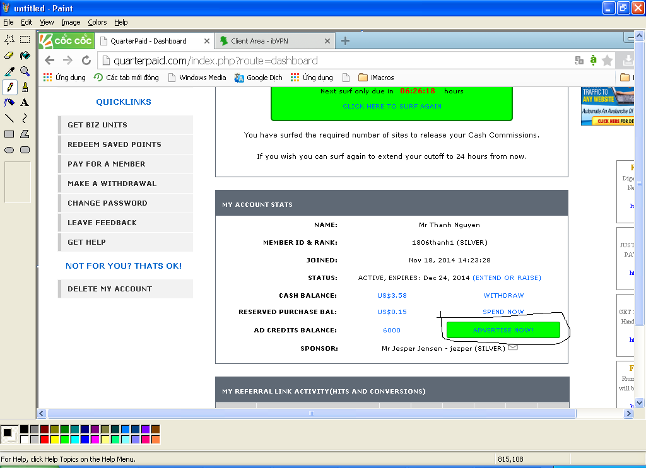Screen dimensions: 646x468
Task: Choose the Curve tool
Action: pyautogui.click(x=25, y=118)
